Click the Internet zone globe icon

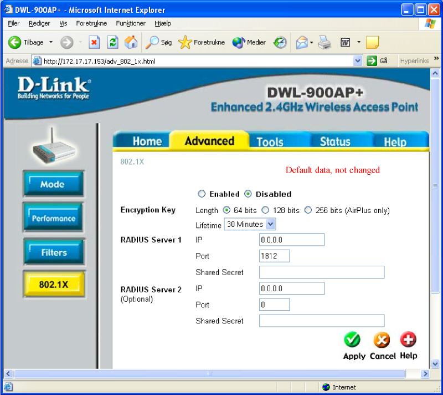[x=326, y=387]
